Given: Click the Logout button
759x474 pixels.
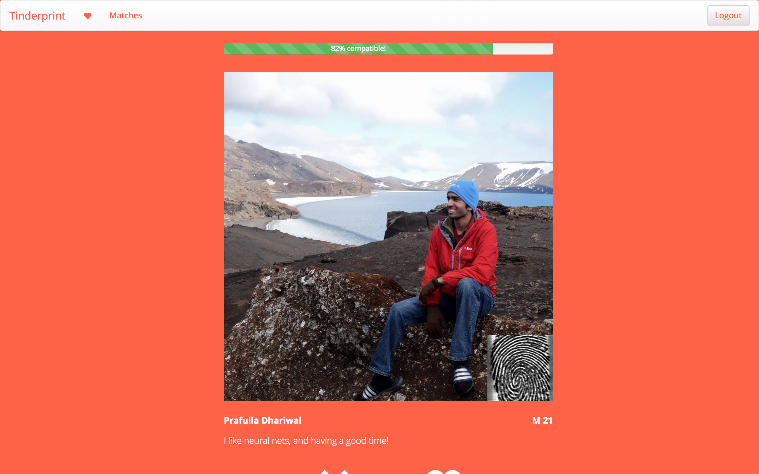Looking at the screenshot, I should click(728, 15).
